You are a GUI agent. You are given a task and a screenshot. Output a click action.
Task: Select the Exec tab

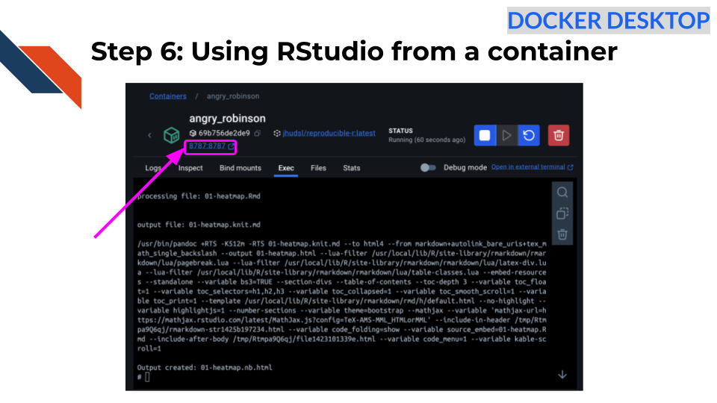coord(286,168)
